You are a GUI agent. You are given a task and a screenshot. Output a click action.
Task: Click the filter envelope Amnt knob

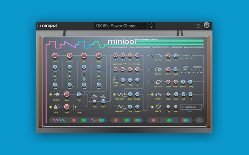point(123,80)
